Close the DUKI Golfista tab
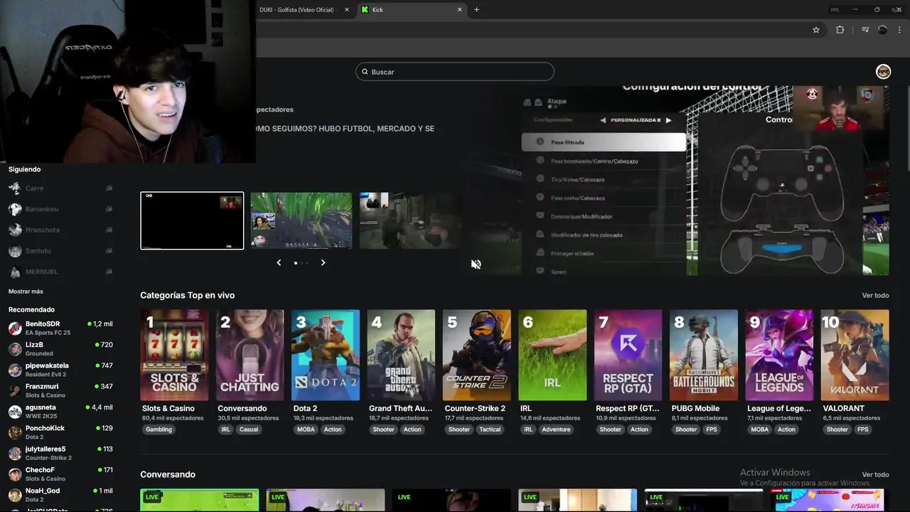 tap(347, 9)
